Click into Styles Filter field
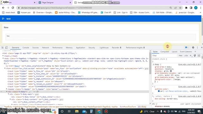 point(164,56)
